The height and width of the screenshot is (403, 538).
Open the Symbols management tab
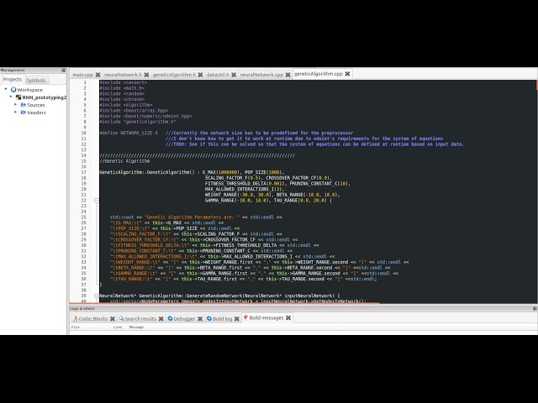pyautogui.click(x=36, y=81)
